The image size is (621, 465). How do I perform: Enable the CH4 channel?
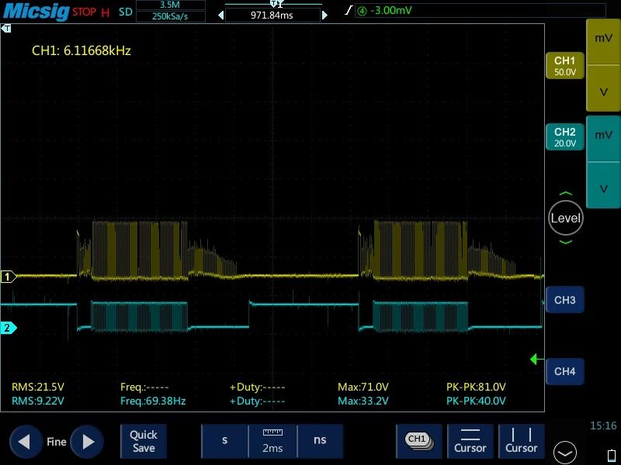(x=565, y=371)
